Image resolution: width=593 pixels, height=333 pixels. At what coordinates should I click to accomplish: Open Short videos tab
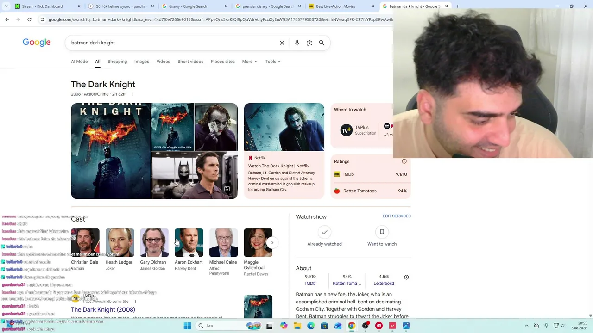(190, 62)
